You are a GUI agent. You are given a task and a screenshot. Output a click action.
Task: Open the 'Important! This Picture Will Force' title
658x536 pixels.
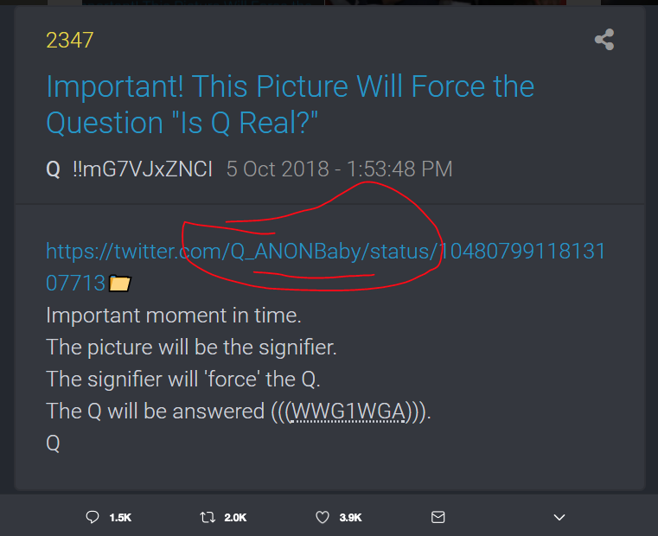click(x=290, y=104)
